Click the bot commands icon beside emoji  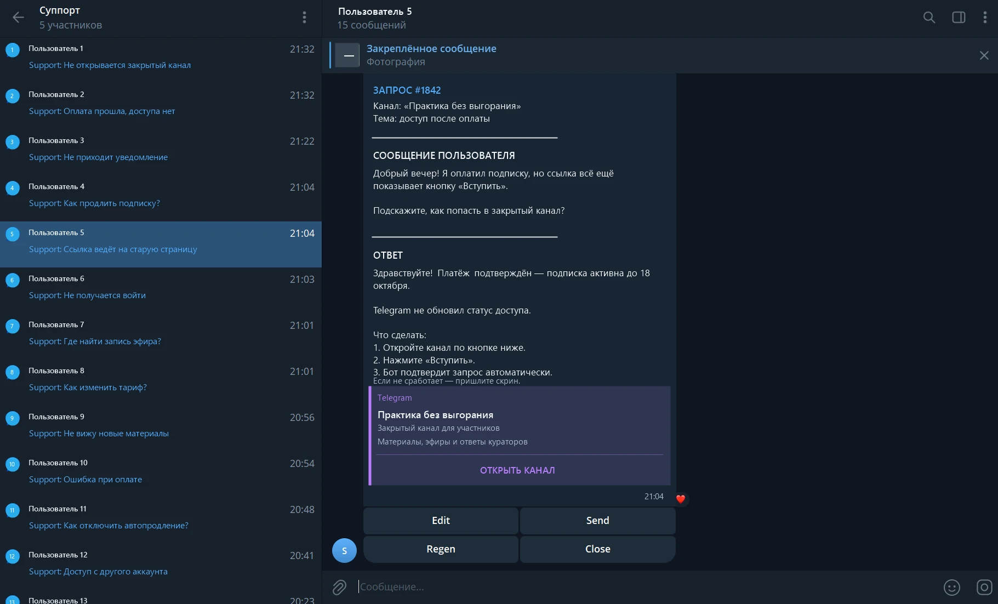(984, 587)
